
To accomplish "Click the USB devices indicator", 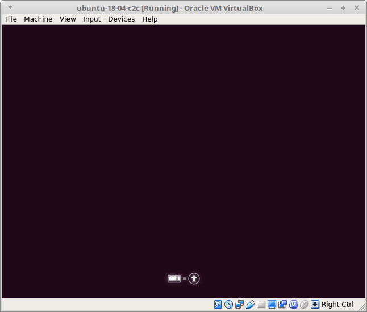I will coord(251,305).
